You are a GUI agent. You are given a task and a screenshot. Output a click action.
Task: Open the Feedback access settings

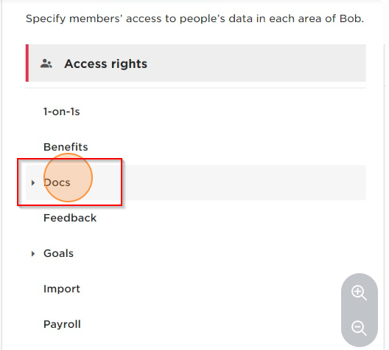click(x=70, y=218)
